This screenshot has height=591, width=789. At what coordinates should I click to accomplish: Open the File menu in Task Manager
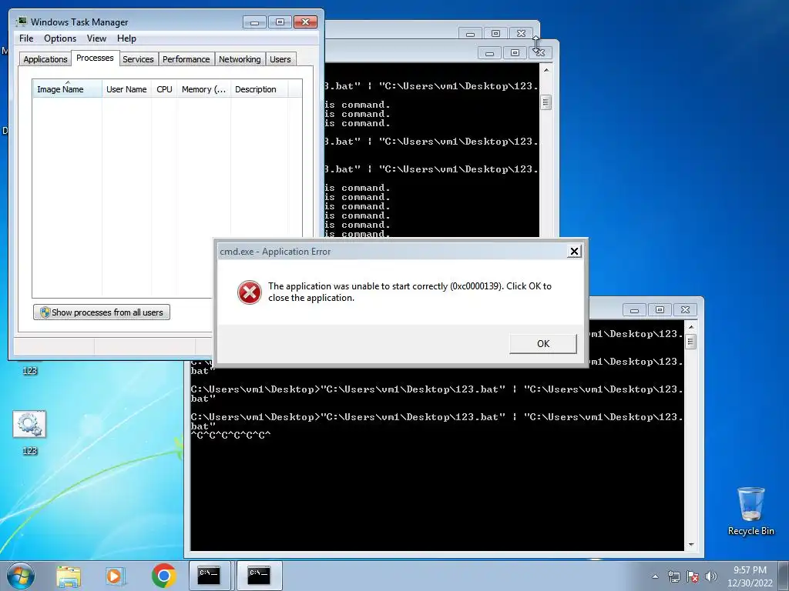26,38
